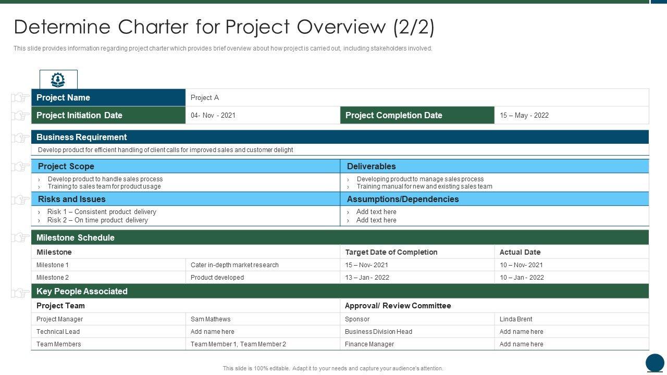667x375 pixels.
Task: Click 'Add name here' next to Finance Manager
Action: coord(522,344)
